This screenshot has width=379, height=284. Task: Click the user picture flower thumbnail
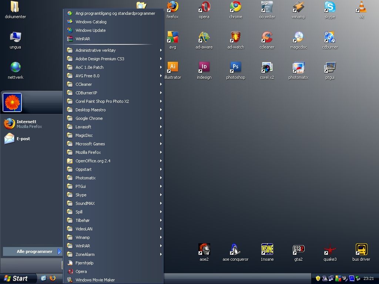[12, 102]
